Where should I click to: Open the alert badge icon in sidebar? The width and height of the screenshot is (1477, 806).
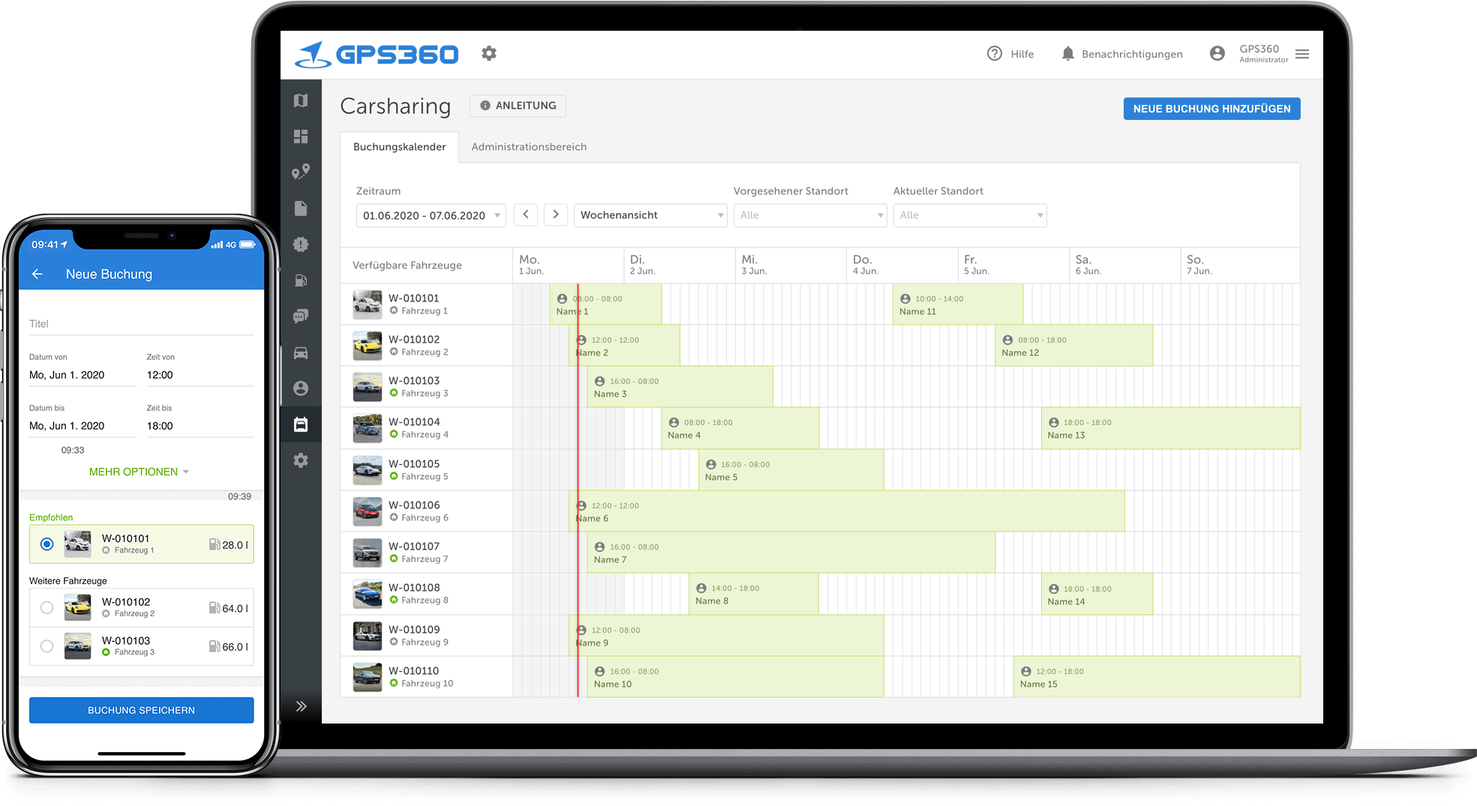(301, 244)
